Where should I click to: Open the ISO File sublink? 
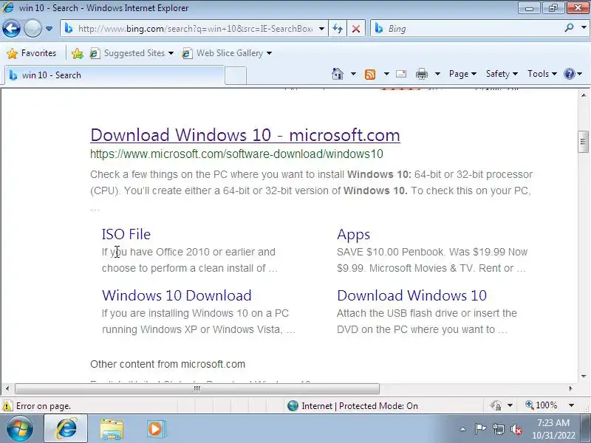point(126,234)
